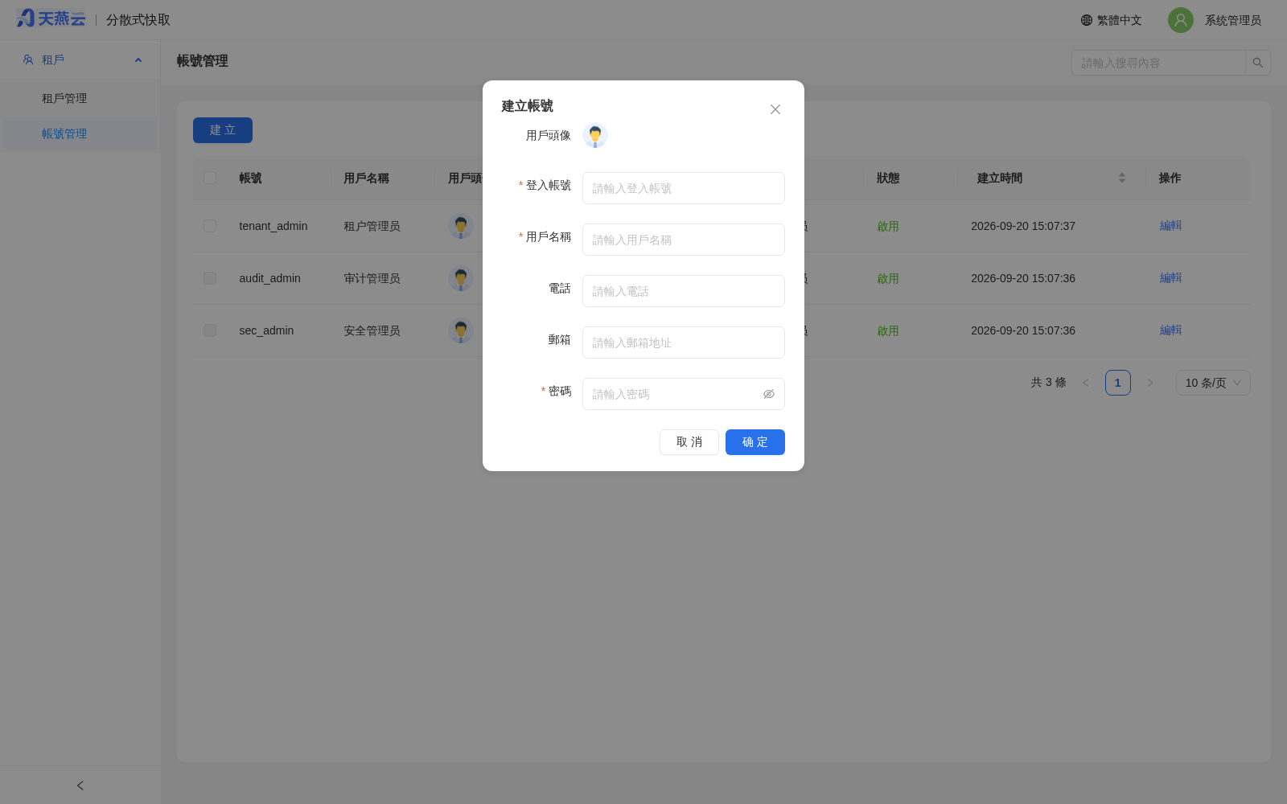Click audit_admin avatar in table
Screen dimensions: 1287x804
(461, 279)
